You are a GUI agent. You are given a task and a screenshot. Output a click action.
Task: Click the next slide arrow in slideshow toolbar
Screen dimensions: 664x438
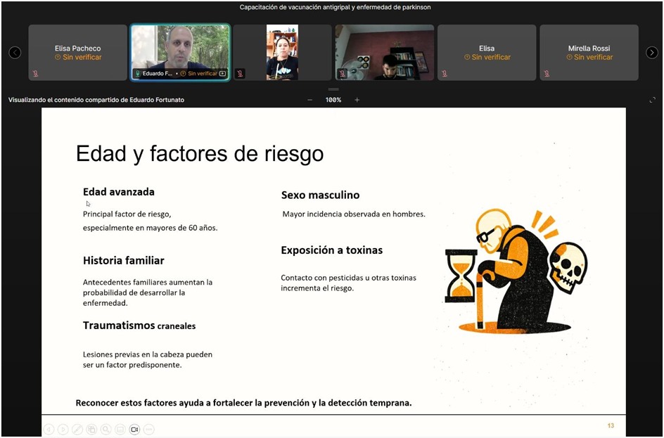[63, 430]
